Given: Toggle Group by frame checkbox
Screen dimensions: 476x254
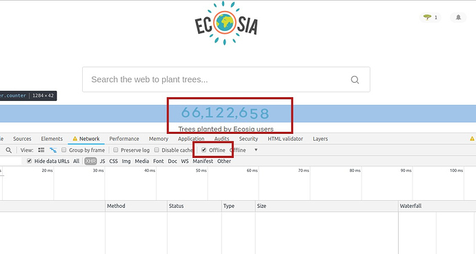Looking at the screenshot, I should (63, 150).
